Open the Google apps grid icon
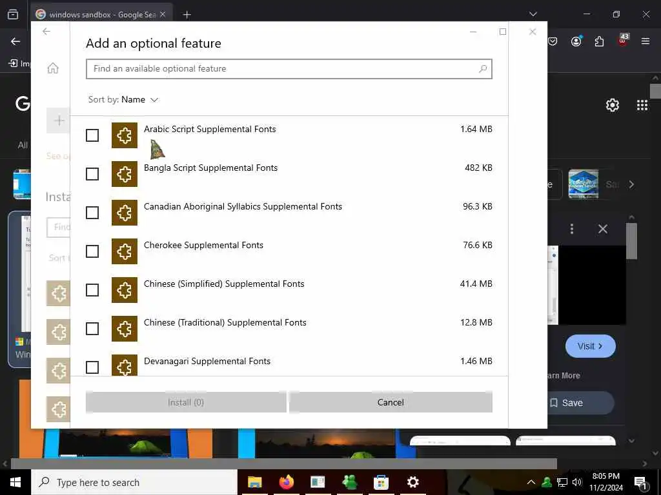 click(x=642, y=105)
